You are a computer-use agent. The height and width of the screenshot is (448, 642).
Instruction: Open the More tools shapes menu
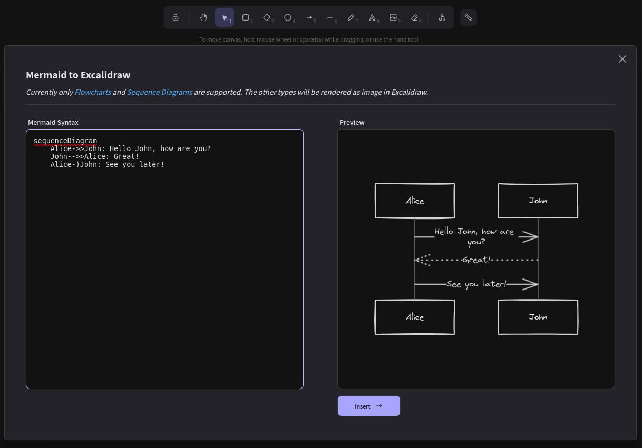tap(442, 17)
